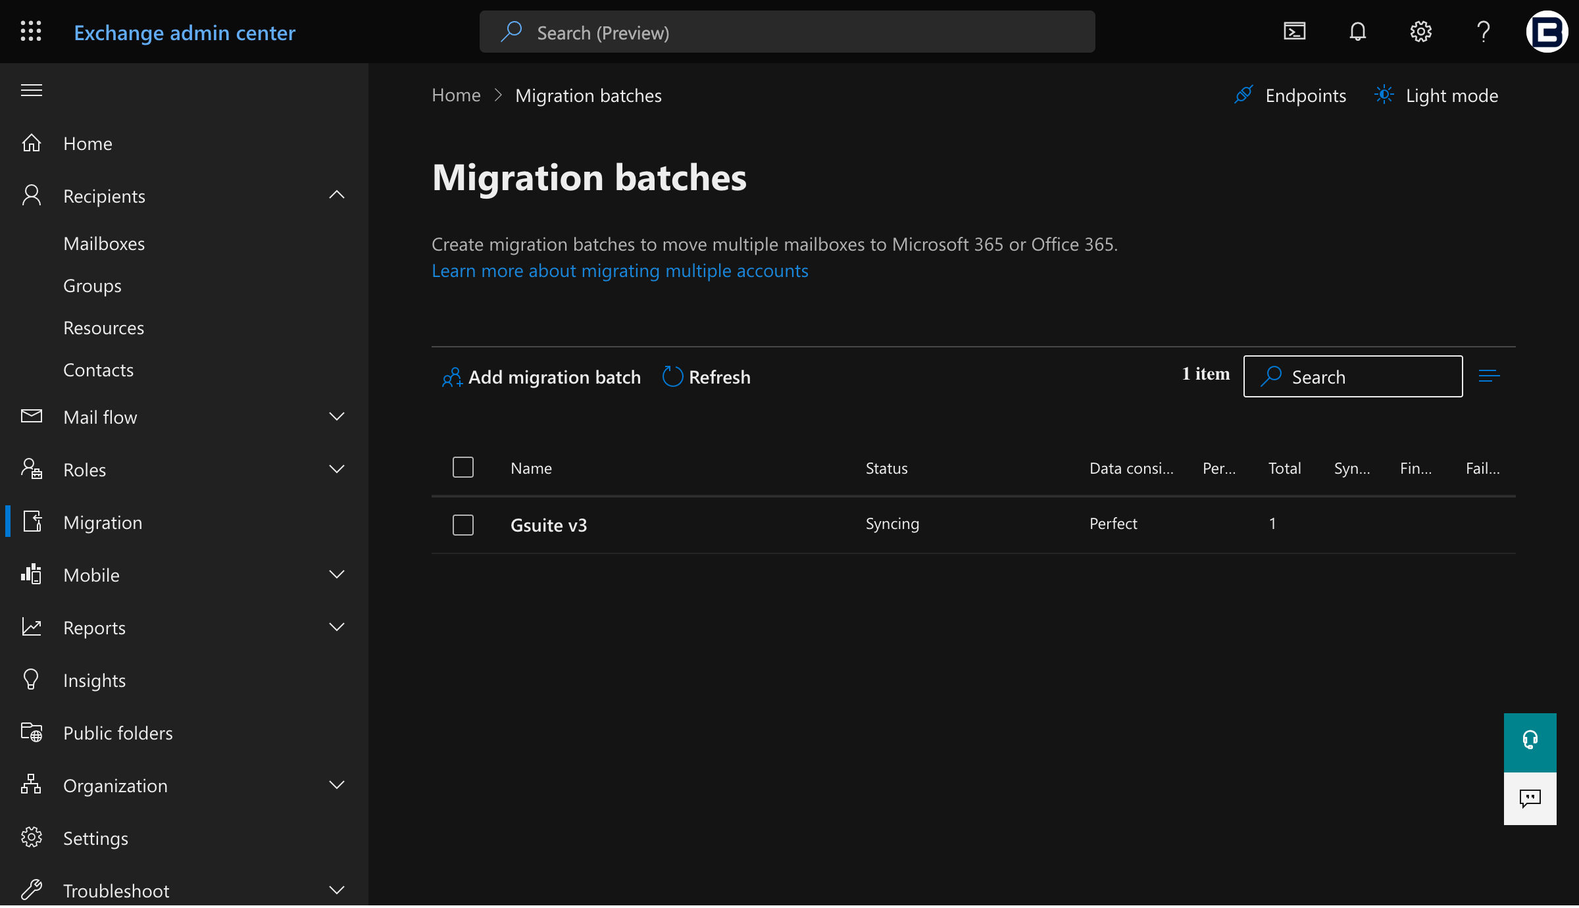Click the Migration icon in sidebar
This screenshot has height=908, width=1579.
pyautogui.click(x=32, y=522)
